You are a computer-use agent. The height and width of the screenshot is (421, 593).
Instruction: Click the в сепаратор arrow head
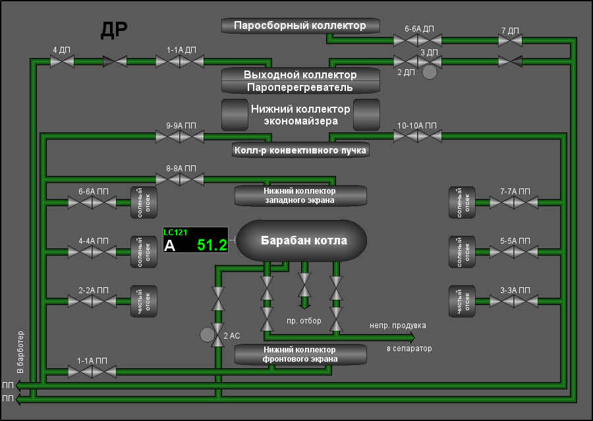[411, 337]
